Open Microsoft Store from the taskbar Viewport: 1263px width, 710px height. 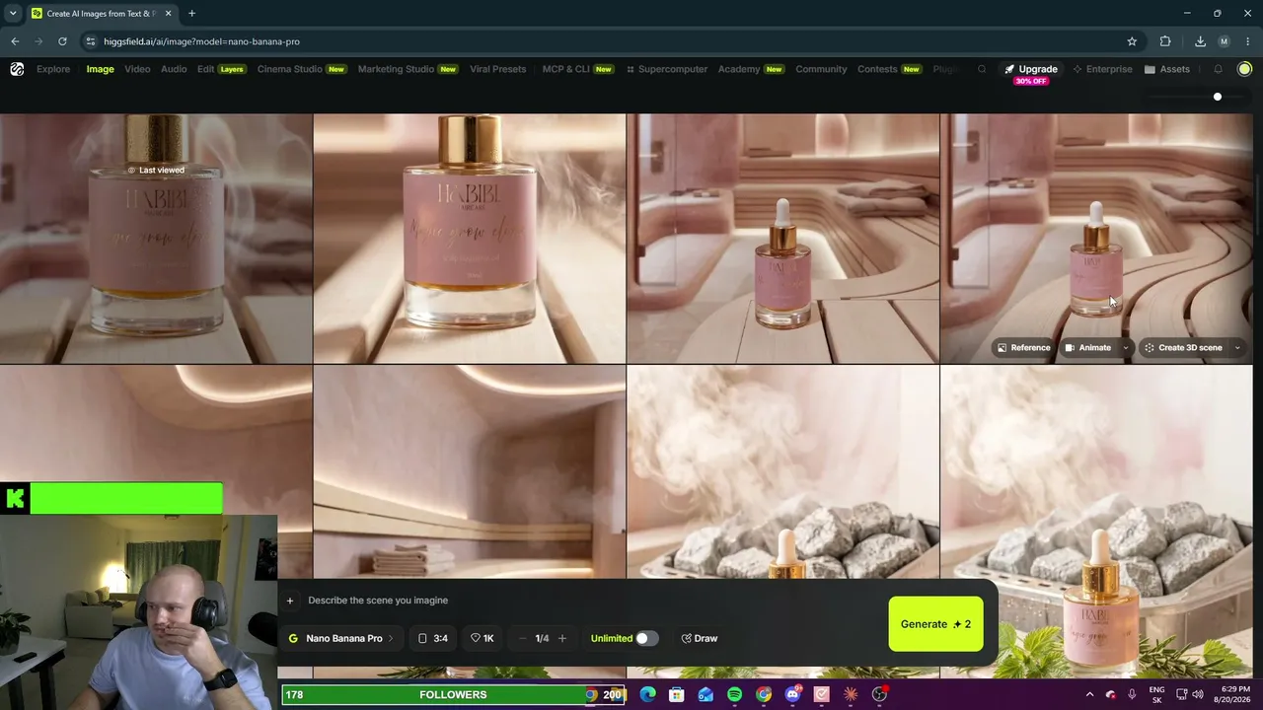[677, 694]
